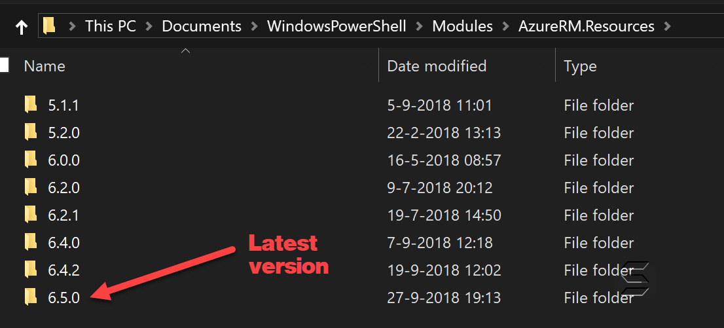
Task: Select the 6.2.0 folder icon
Action: tap(31, 187)
